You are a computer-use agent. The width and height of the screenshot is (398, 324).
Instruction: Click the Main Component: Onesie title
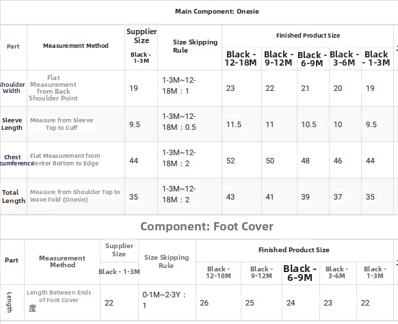coord(217,12)
